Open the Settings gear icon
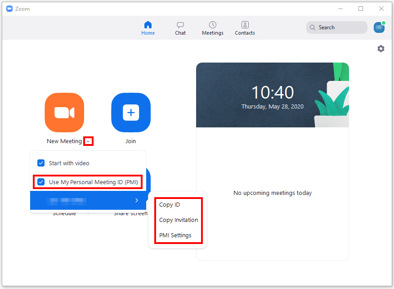394x289 pixels. pyautogui.click(x=381, y=49)
